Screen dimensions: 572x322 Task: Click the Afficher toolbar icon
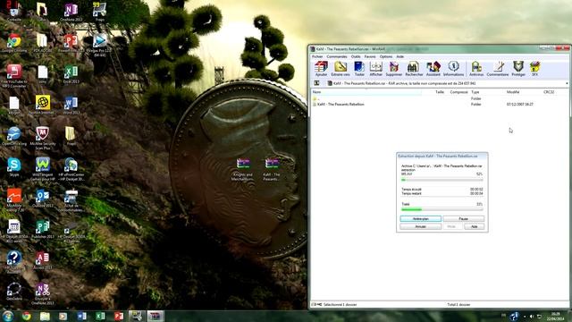(375, 69)
